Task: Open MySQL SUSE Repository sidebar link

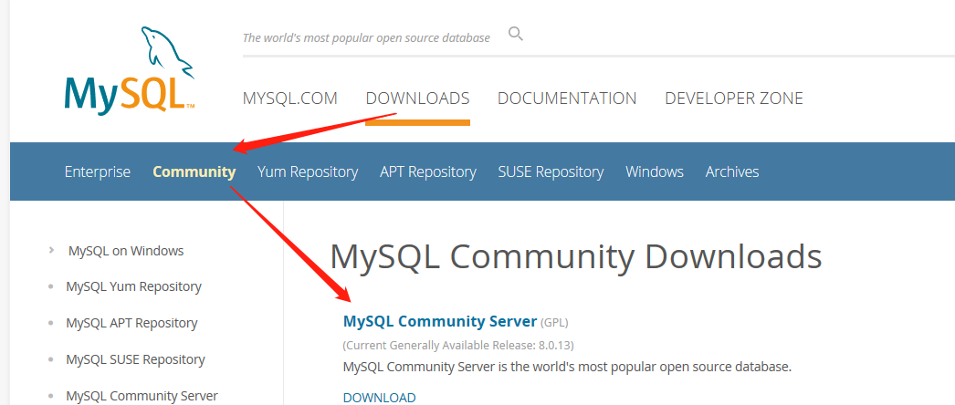Action: pyautogui.click(x=135, y=359)
